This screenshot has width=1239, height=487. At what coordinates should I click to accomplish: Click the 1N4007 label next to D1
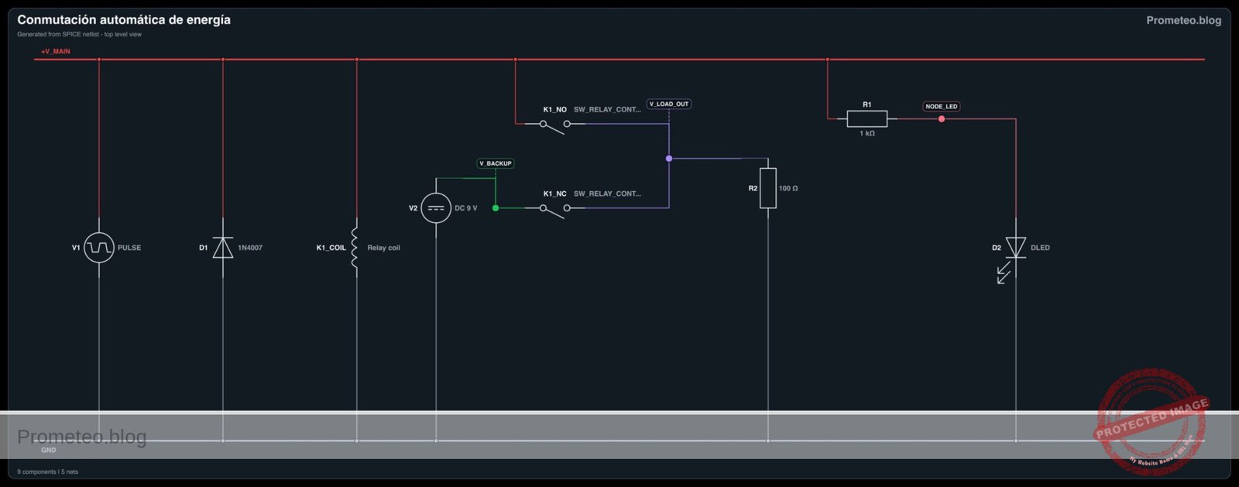[x=250, y=248]
